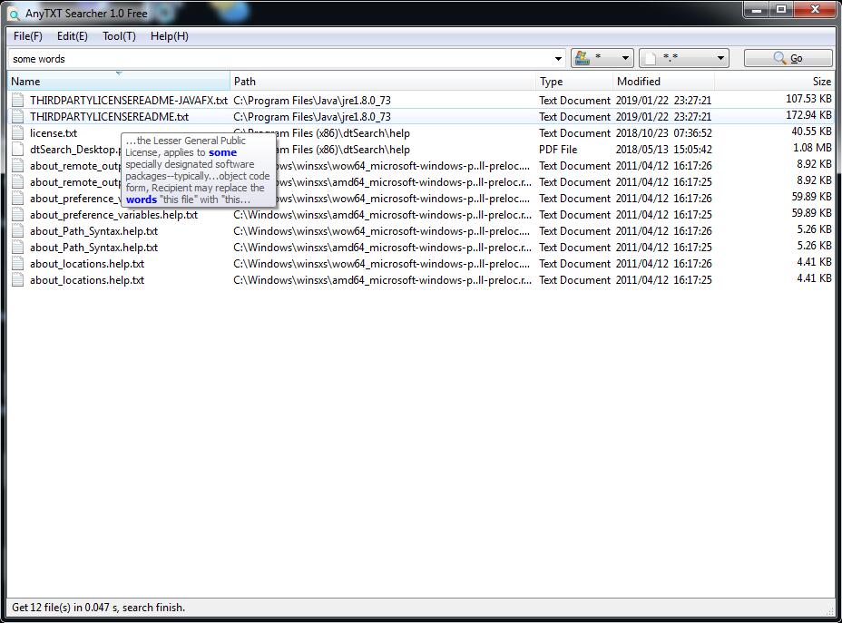Click the drive selector icon in the toolbar
Viewport: 842px width, 623px height.
tap(583, 58)
